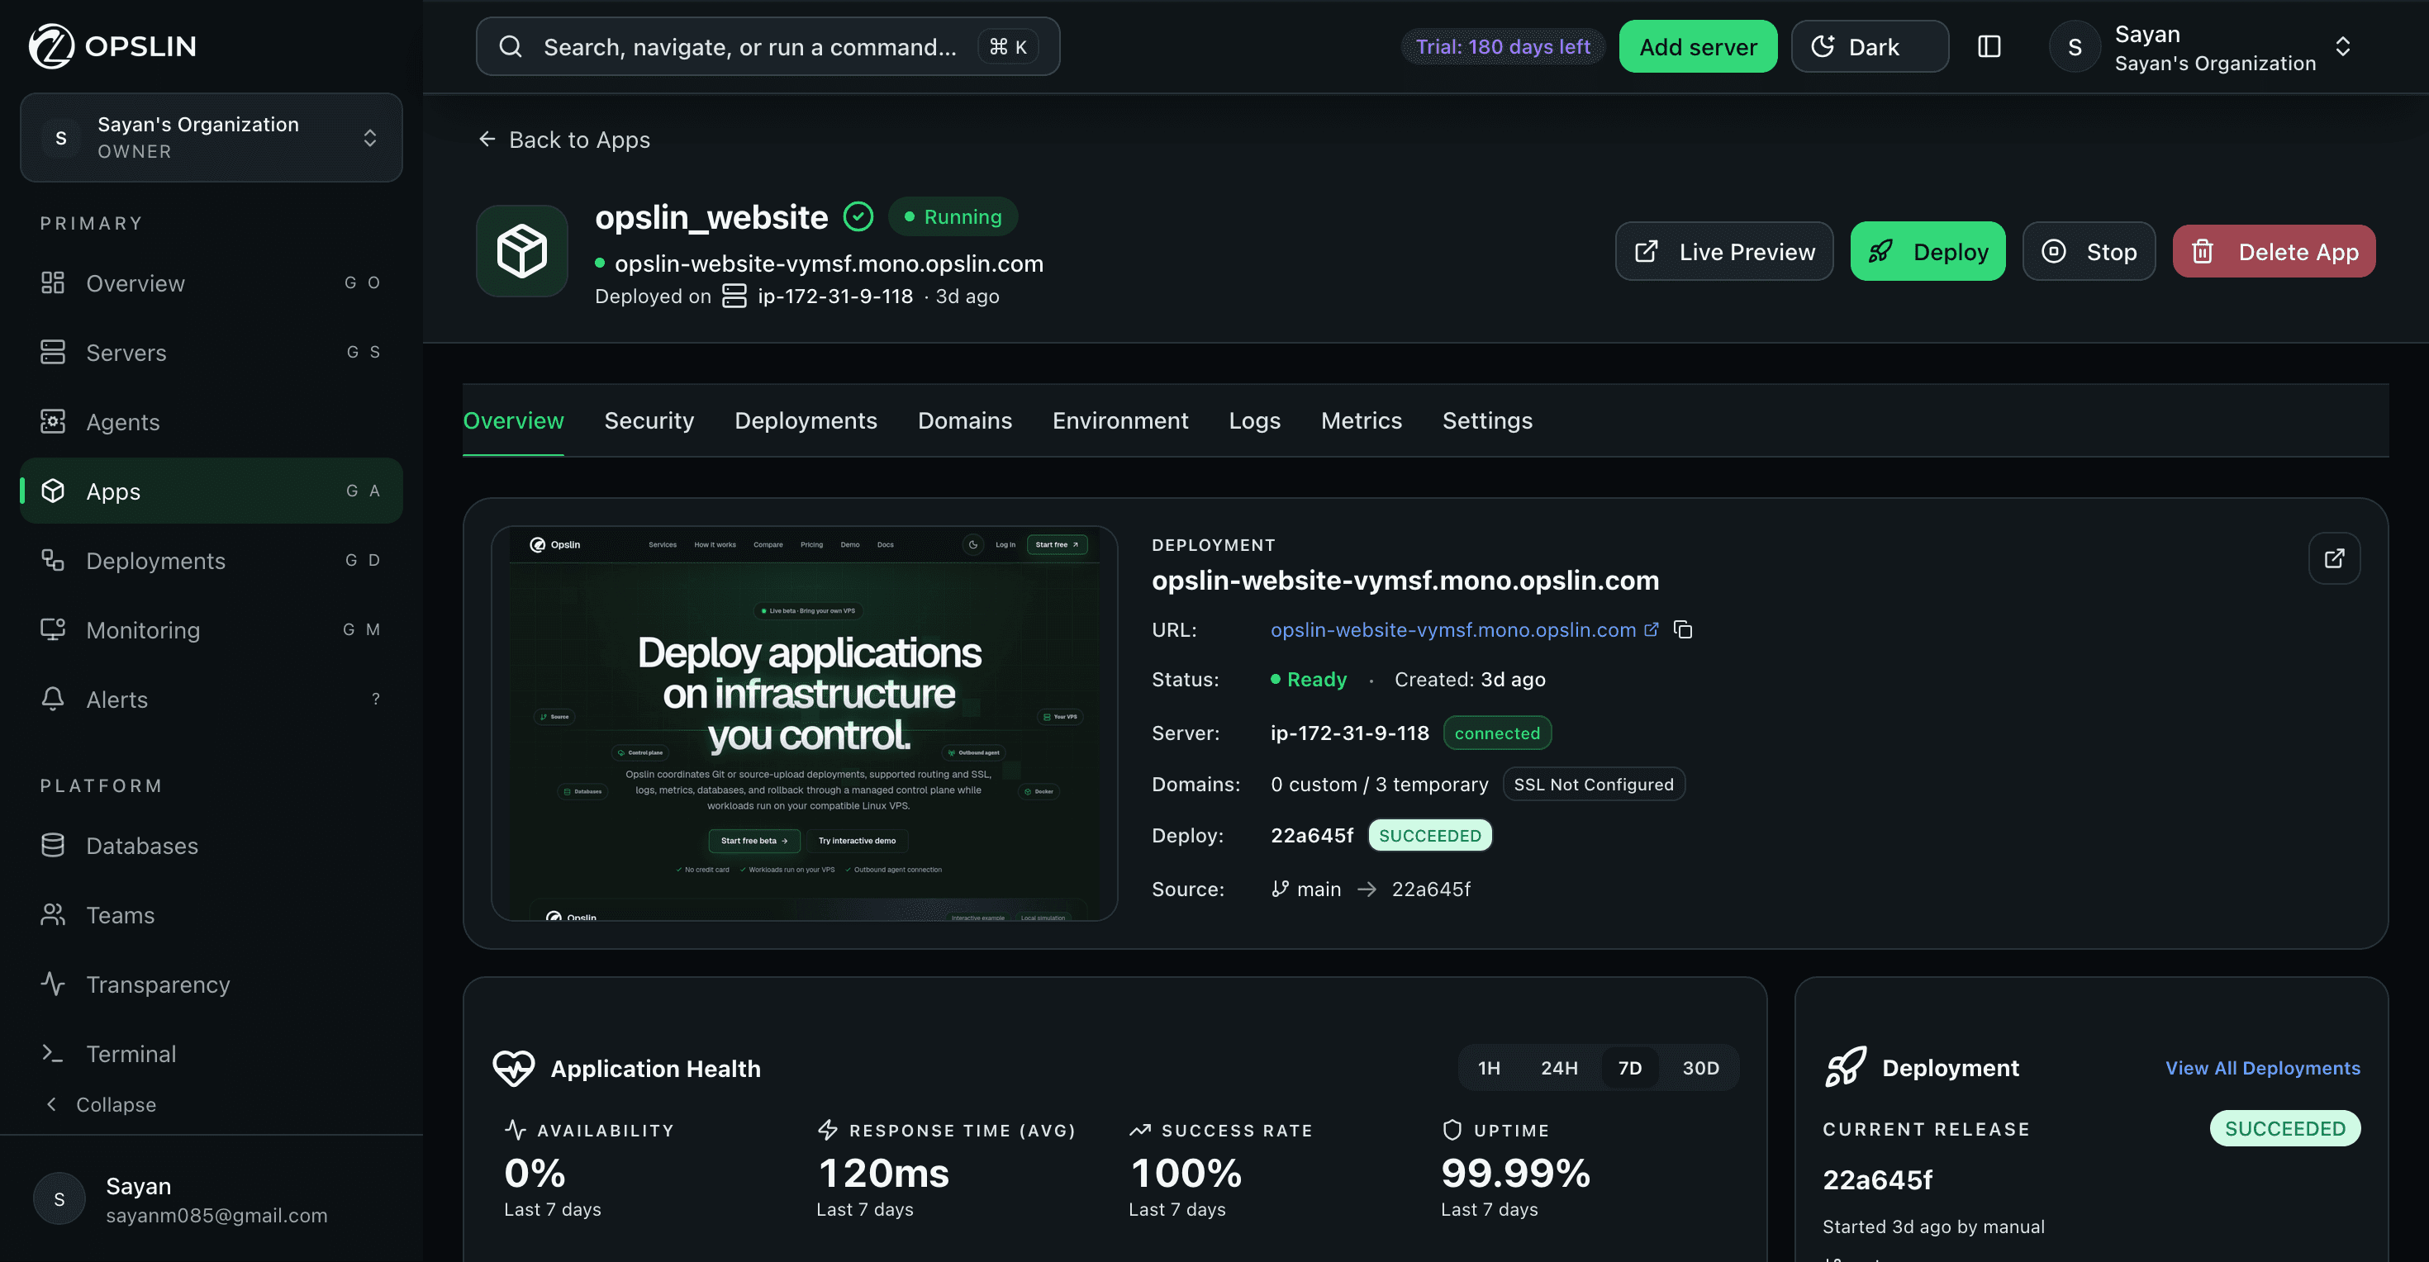This screenshot has width=2429, height=1262.
Task: Click the Sayan avatar in sidebar footer
Action: [x=59, y=1199]
